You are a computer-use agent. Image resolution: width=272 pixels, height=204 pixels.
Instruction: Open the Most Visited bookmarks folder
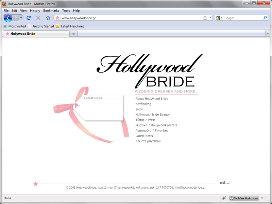click(x=14, y=26)
